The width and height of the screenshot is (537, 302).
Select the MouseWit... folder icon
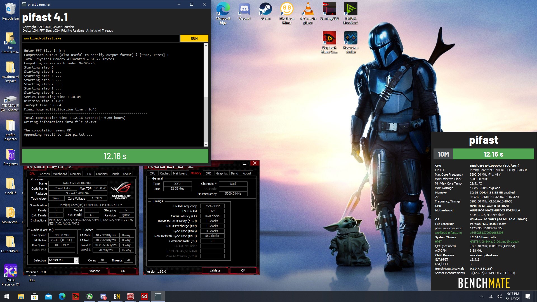click(x=10, y=215)
